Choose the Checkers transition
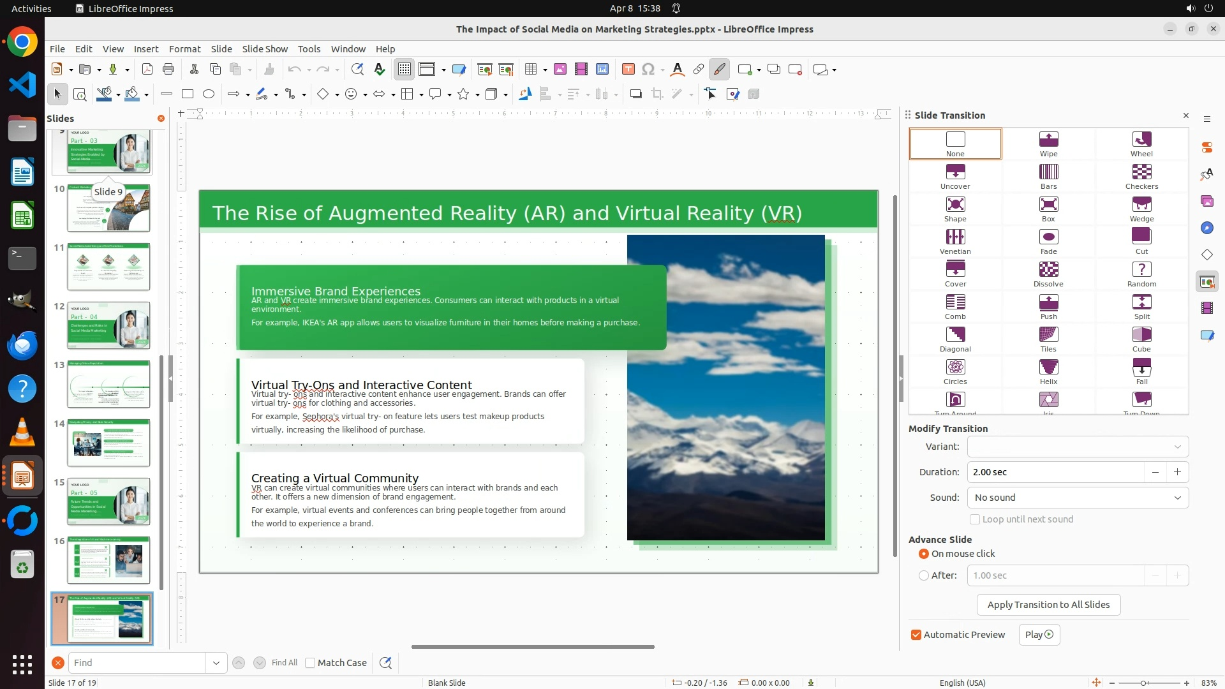The width and height of the screenshot is (1225, 689). click(1141, 176)
